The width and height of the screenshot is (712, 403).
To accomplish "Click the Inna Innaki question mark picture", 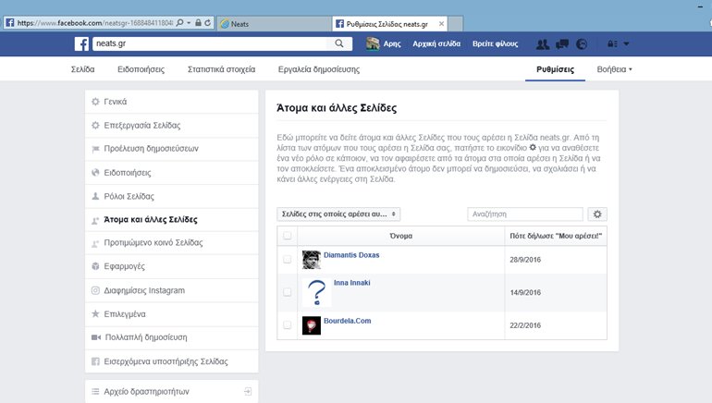I will point(316,292).
